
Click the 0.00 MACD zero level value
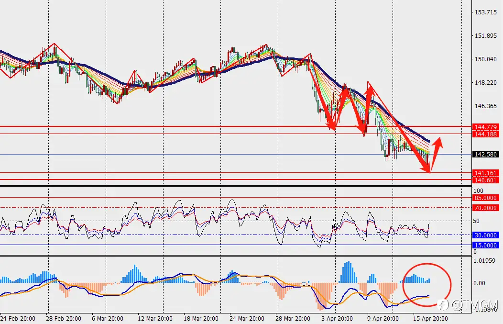coord(479,283)
